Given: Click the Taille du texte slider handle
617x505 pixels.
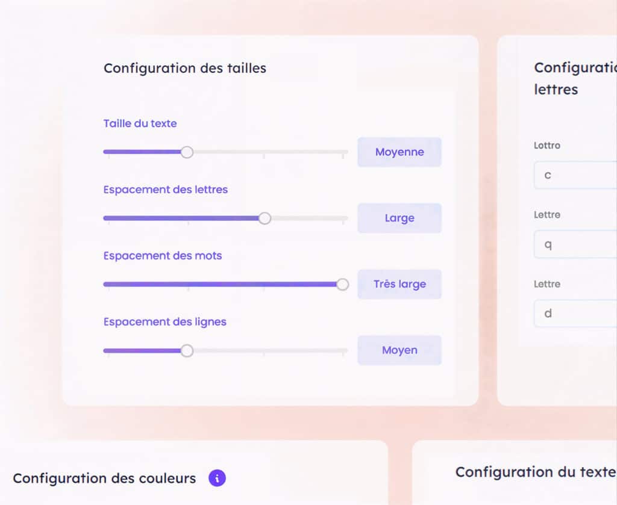Looking at the screenshot, I should click(x=187, y=152).
